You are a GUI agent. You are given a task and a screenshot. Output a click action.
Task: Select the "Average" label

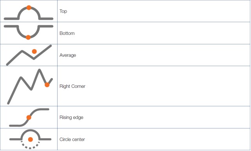[x=68, y=55]
